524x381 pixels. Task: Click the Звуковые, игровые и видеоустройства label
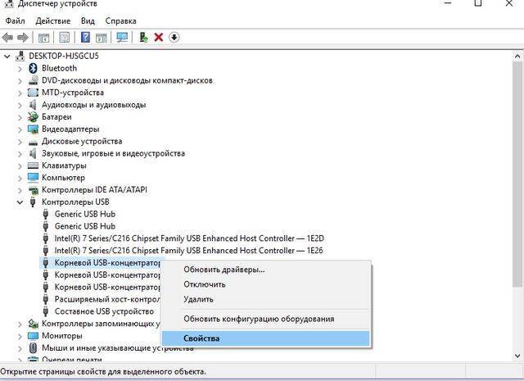coord(113,153)
